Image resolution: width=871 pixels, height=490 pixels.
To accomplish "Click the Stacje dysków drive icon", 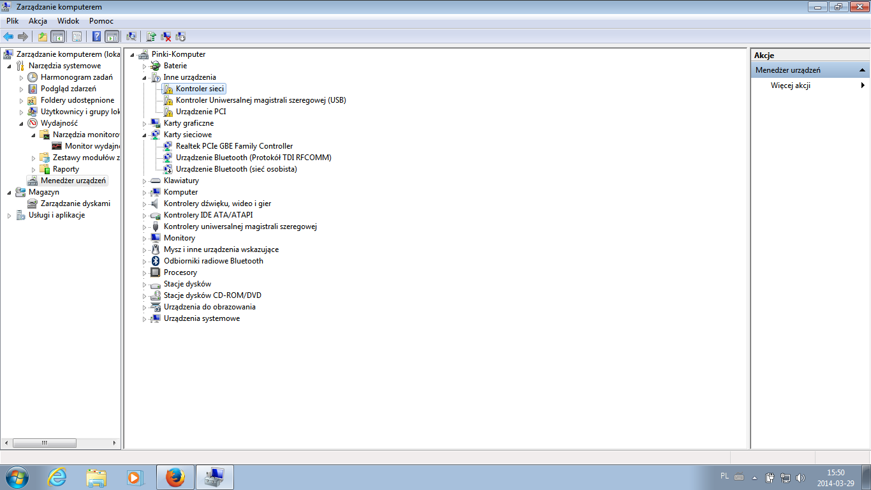I will point(156,284).
